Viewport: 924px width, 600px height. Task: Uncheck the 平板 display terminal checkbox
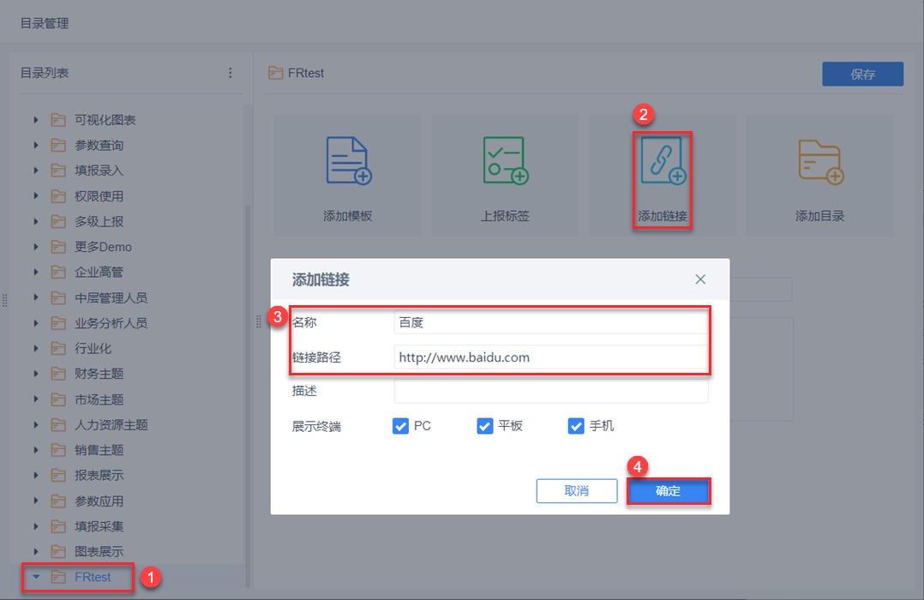tap(485, 426)
